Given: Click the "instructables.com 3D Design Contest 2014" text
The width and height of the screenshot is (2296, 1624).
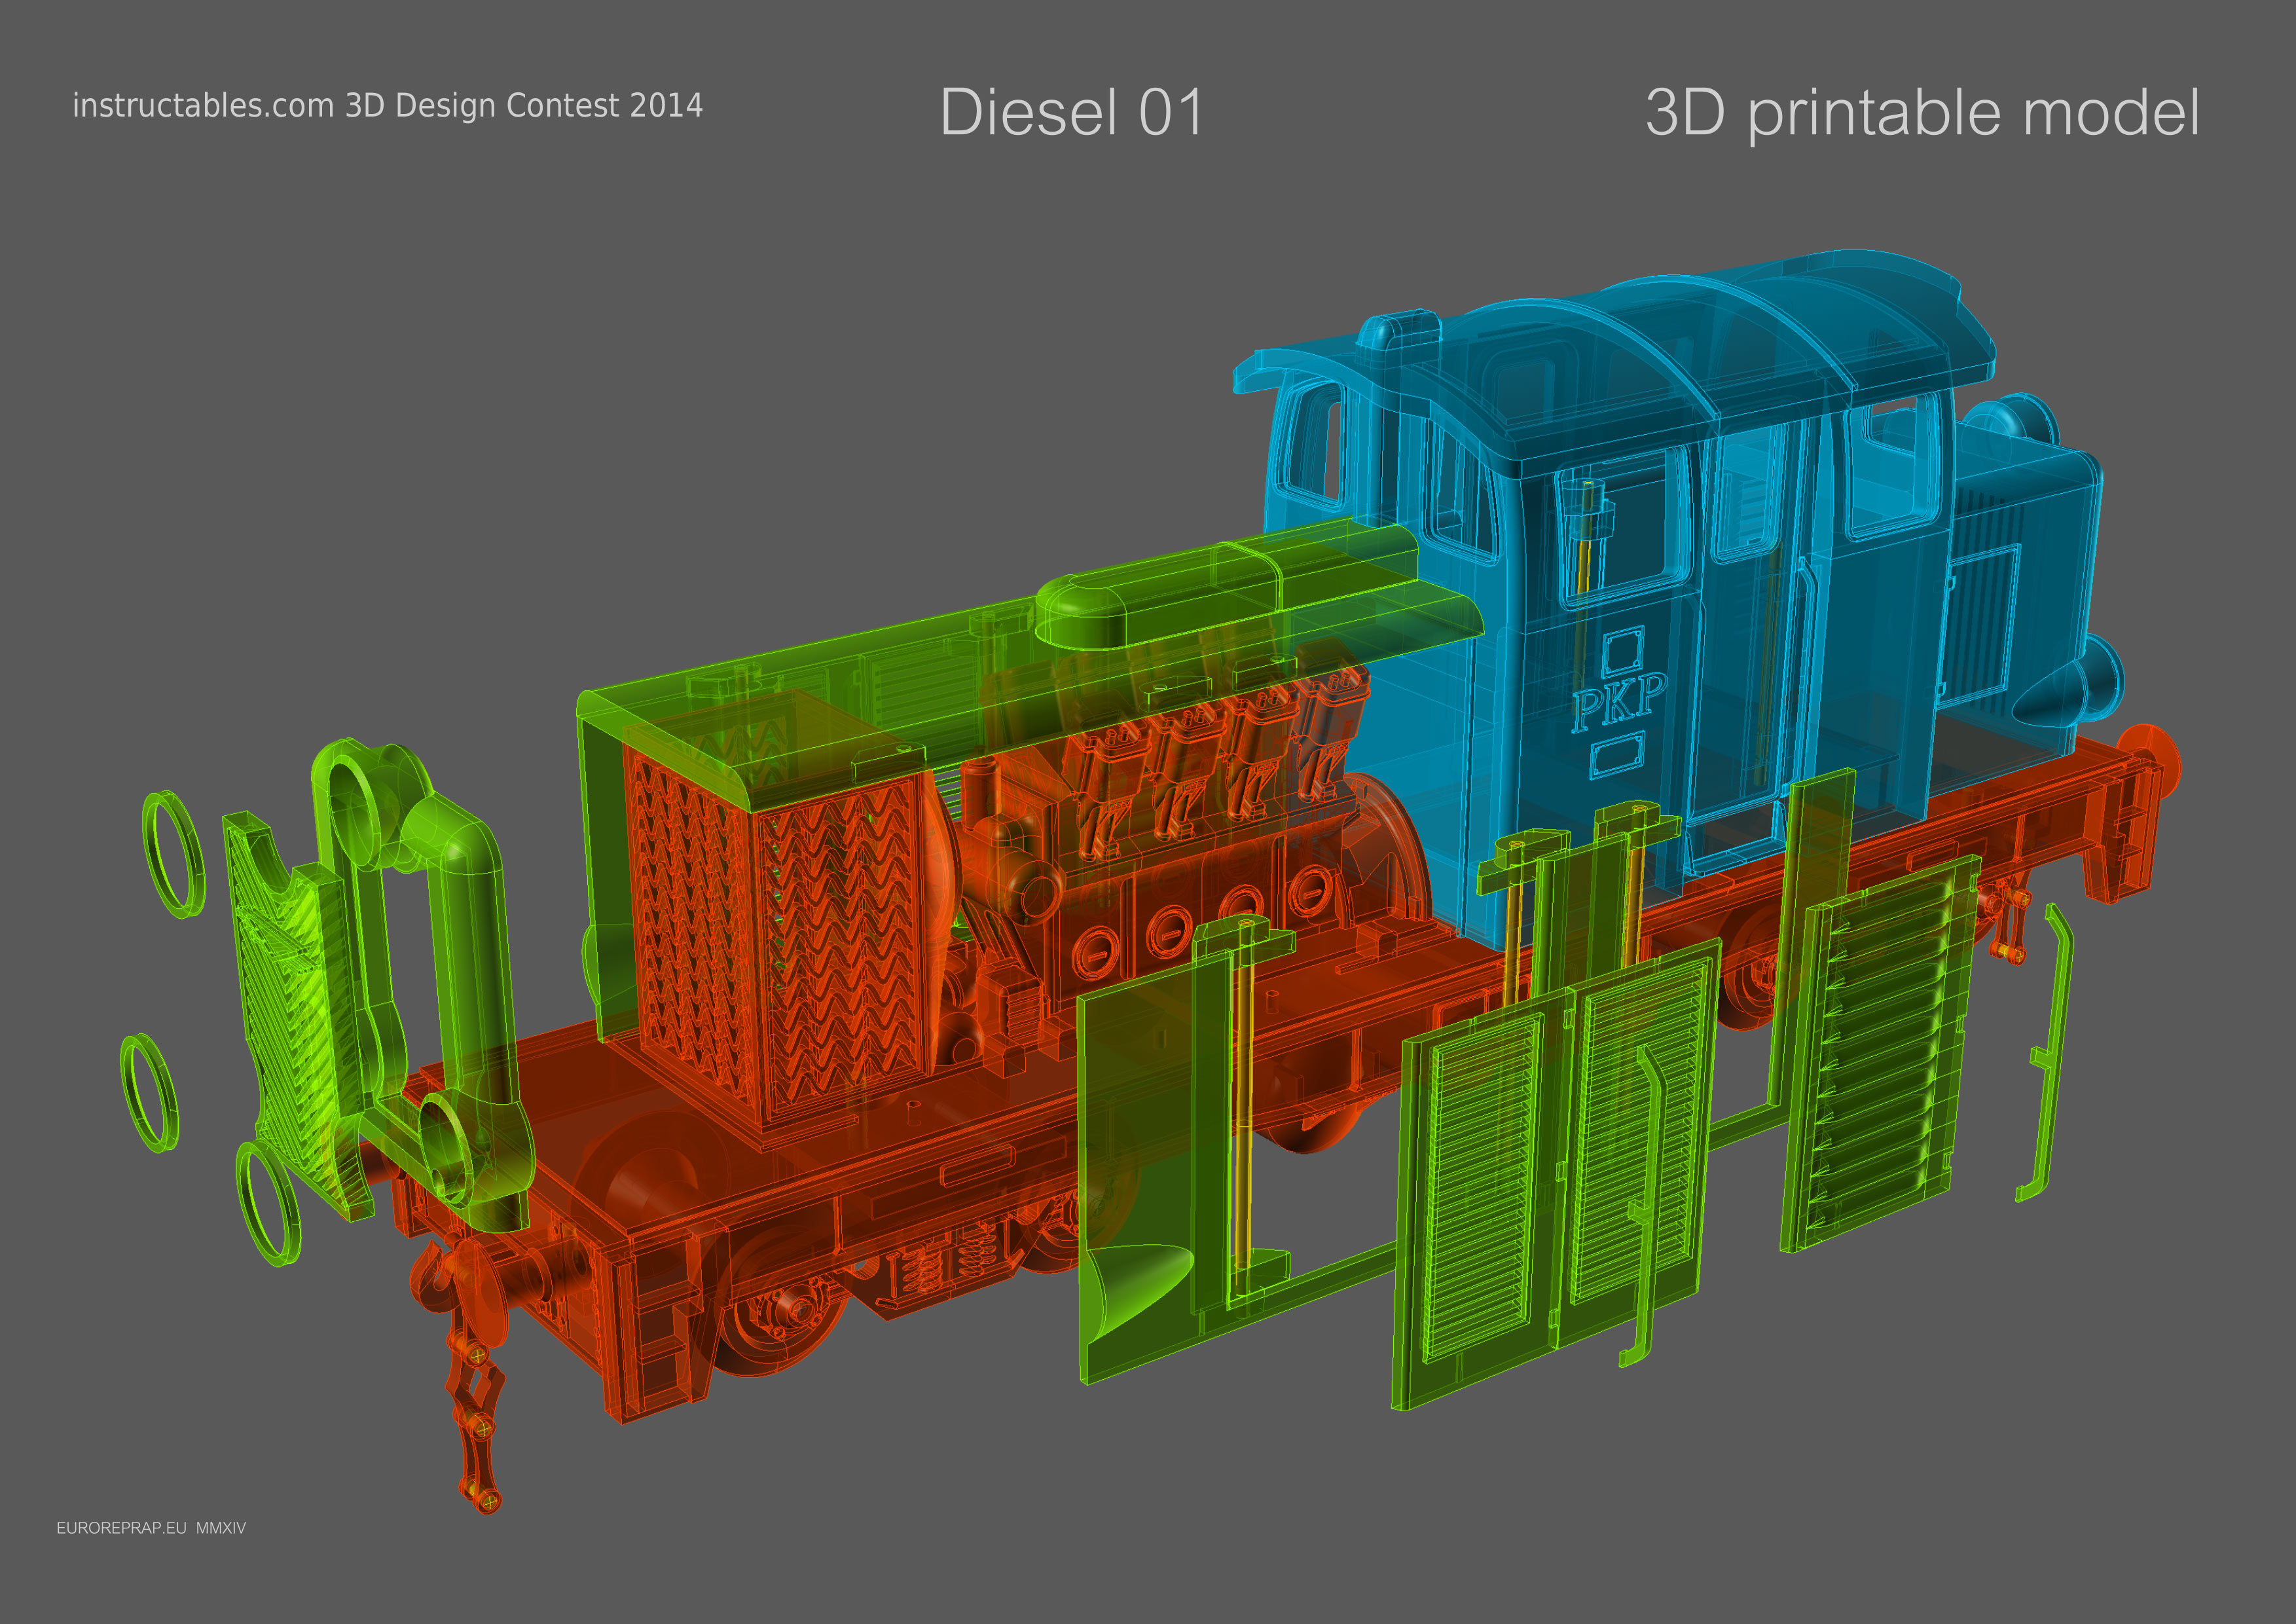Looking at the screenshot, I should [387, 106].
